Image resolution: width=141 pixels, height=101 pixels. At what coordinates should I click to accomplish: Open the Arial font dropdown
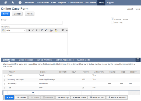pyautogui.click(x=16, y=30)
